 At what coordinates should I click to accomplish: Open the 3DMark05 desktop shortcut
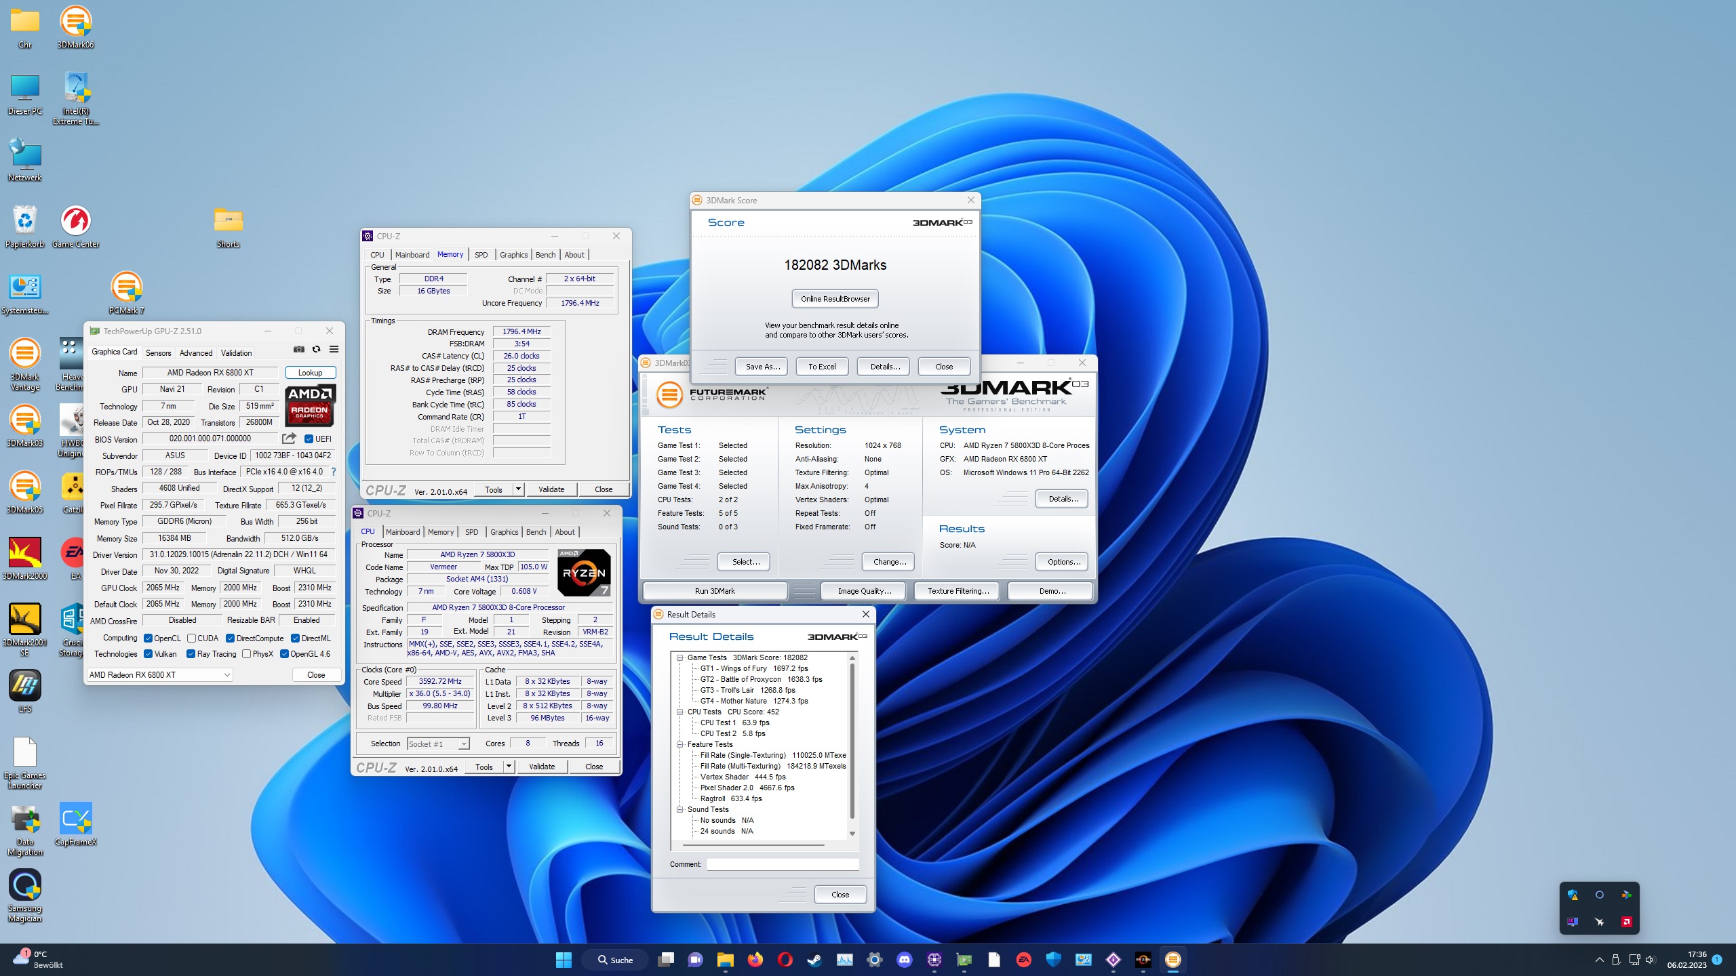pyautogui.click(x=25, y=492)
